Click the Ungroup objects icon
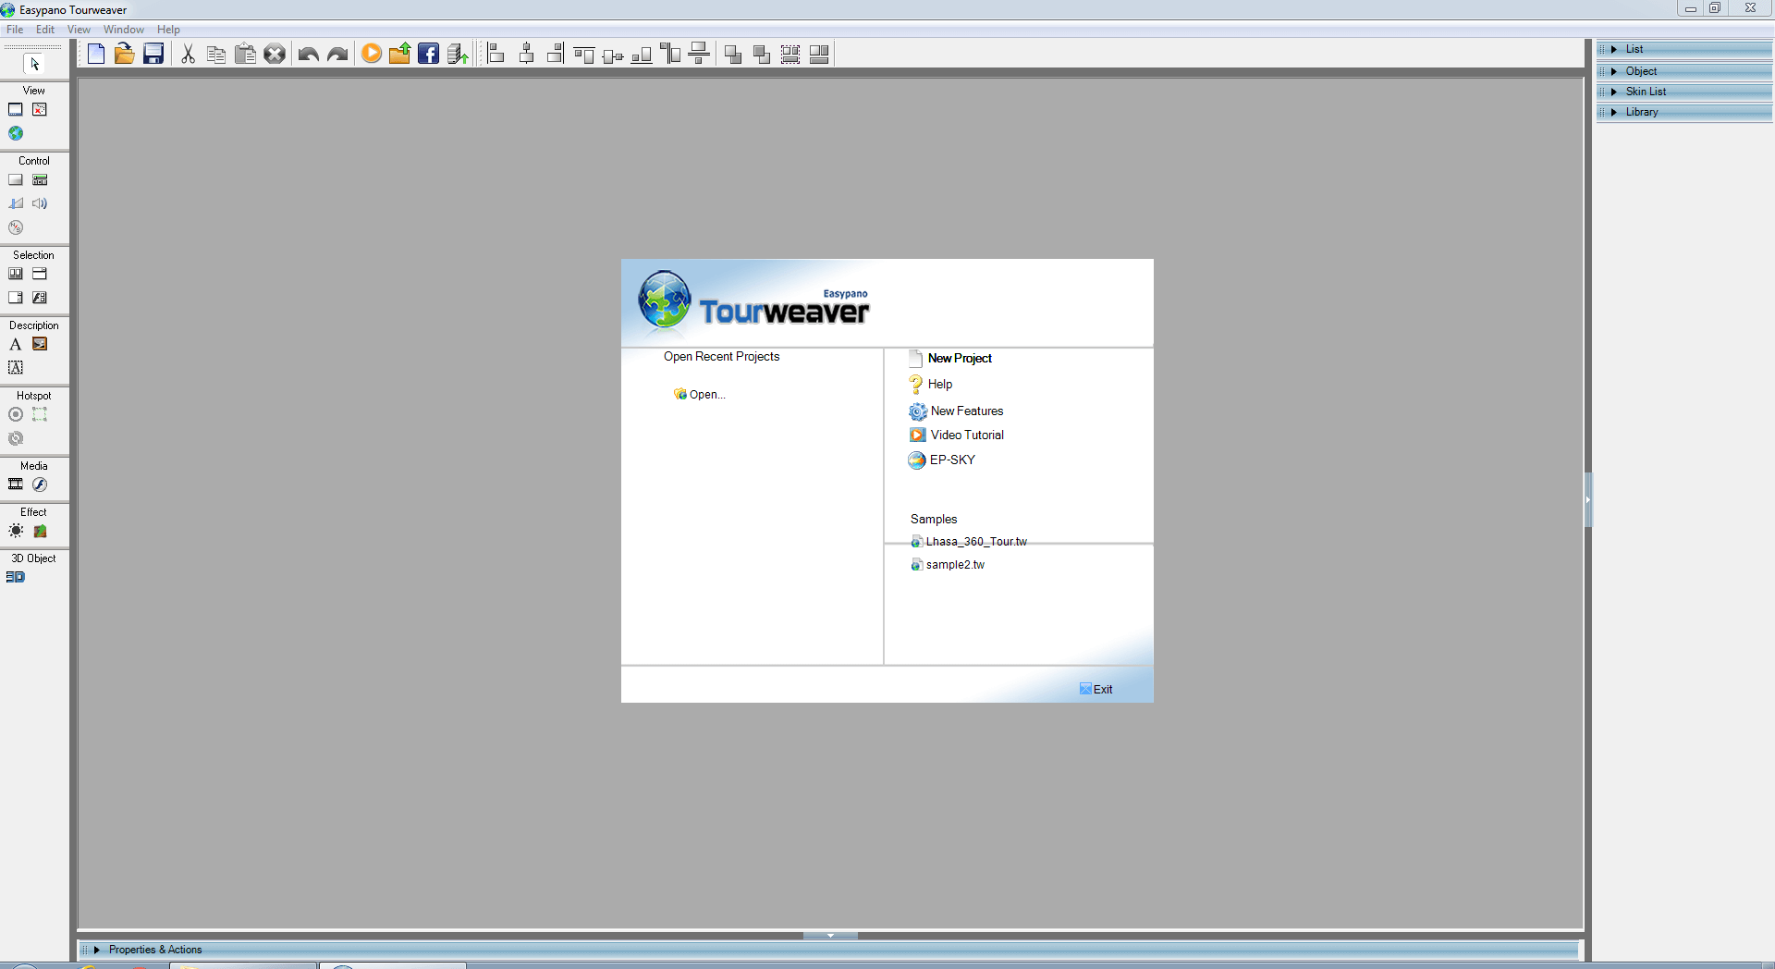The height and width of the screenshot is (969, 1775). click(819, 54)
